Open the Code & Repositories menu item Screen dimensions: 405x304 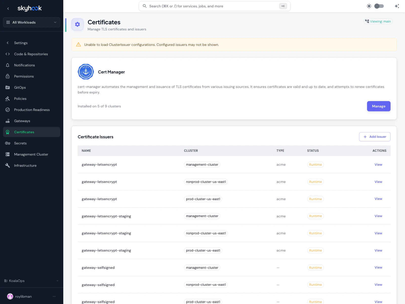31,54
